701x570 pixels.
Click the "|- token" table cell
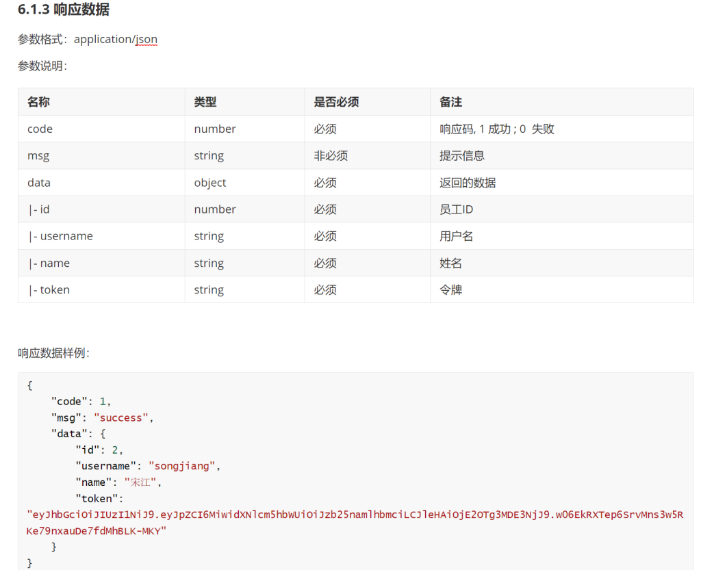tap(49, 289)
